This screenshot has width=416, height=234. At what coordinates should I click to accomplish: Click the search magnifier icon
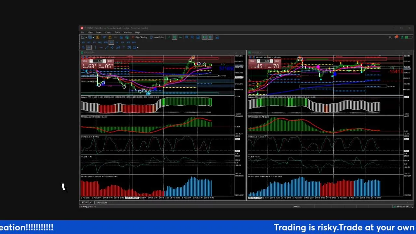tap(390, 37)
